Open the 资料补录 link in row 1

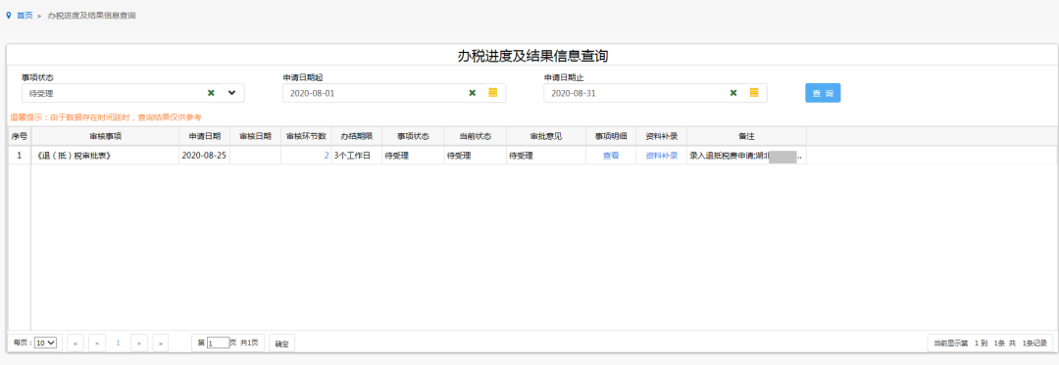click(x=662, y=156)
